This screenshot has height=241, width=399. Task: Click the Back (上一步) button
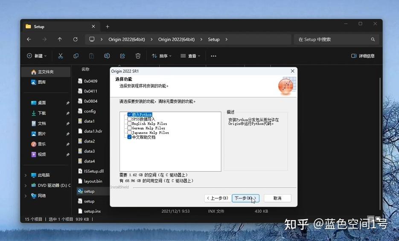[218, 198]
